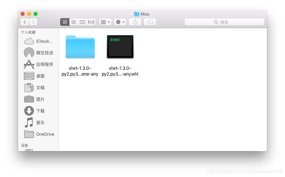Open Downloads (下载) in sidebar
This screenshot has width=285, height=177.
tap(34, 111)
